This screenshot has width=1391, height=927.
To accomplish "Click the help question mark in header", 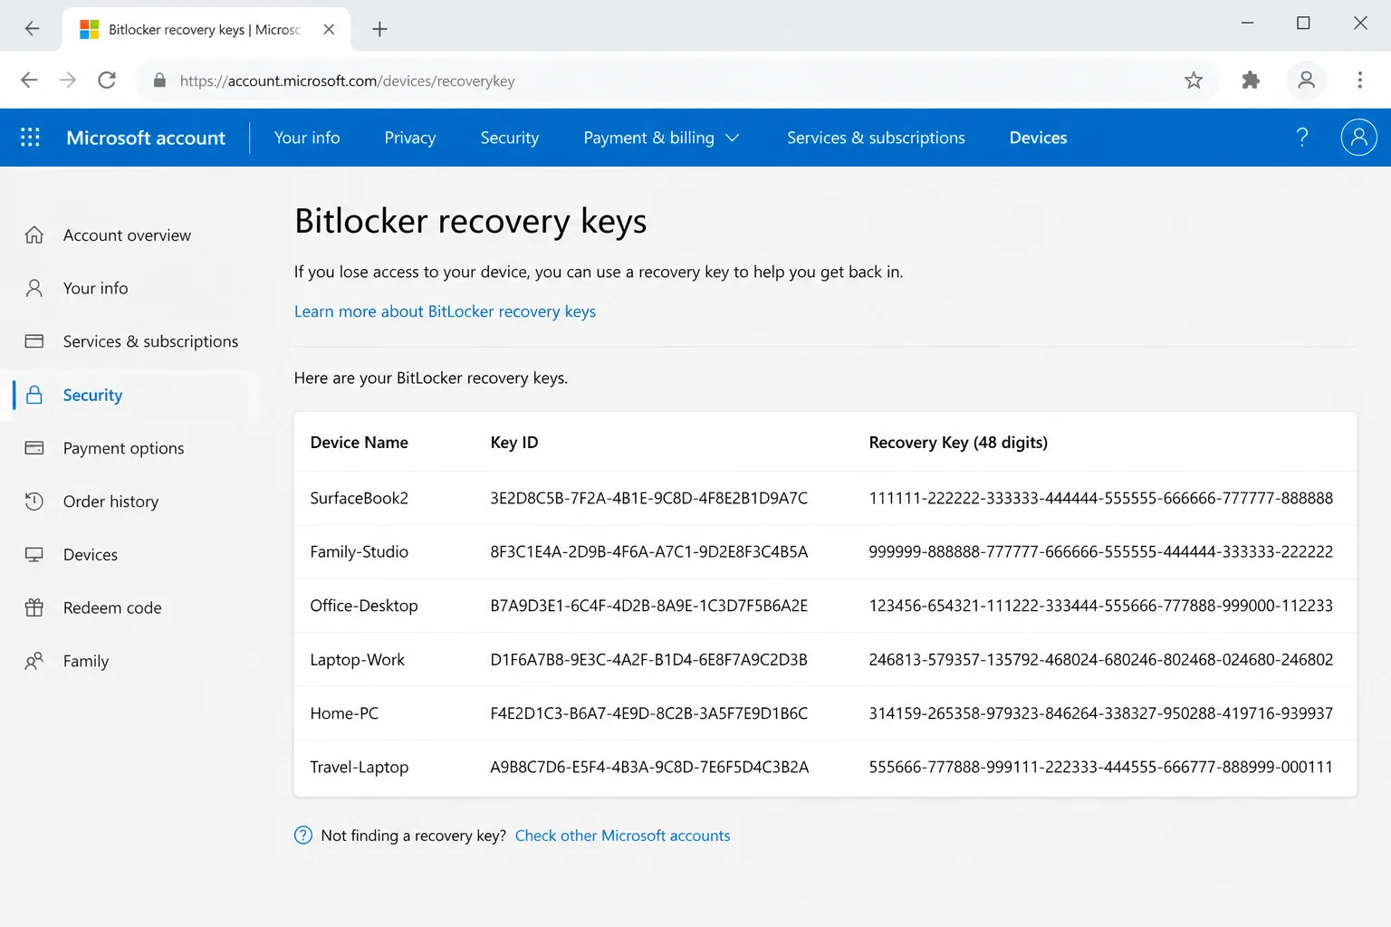I will (x=1302, y=138).
